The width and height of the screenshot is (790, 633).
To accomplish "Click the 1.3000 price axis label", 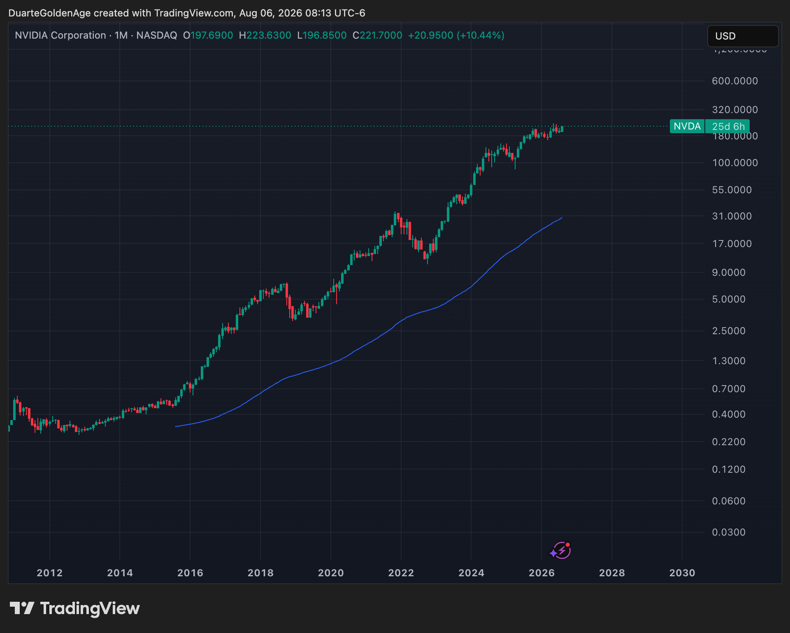I will click(729, 361).
